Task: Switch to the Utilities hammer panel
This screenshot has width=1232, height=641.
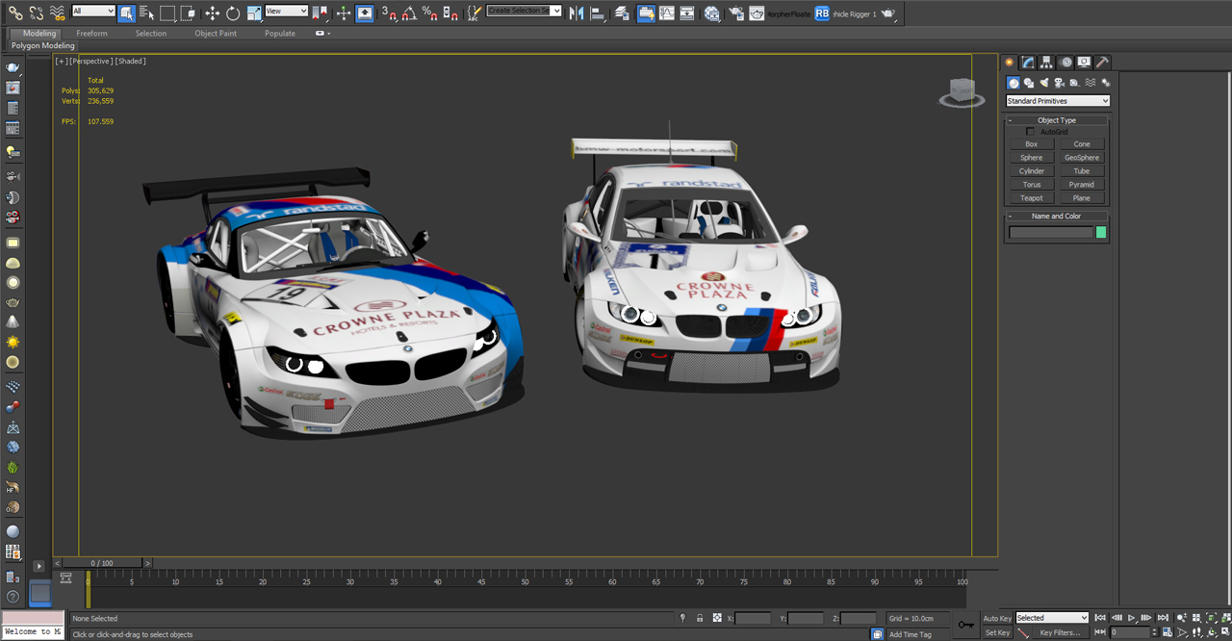Action: (x=1103, y=63)
